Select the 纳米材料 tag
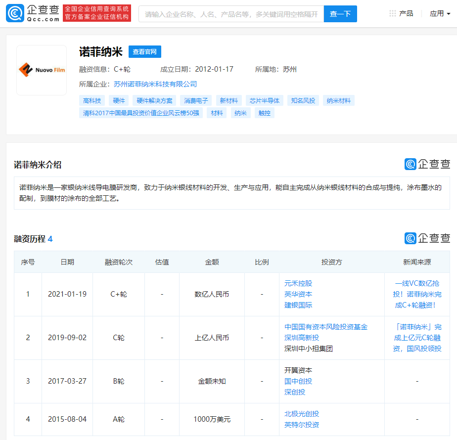The width and height of the screenshot is (457, 440). pos(338,100)
